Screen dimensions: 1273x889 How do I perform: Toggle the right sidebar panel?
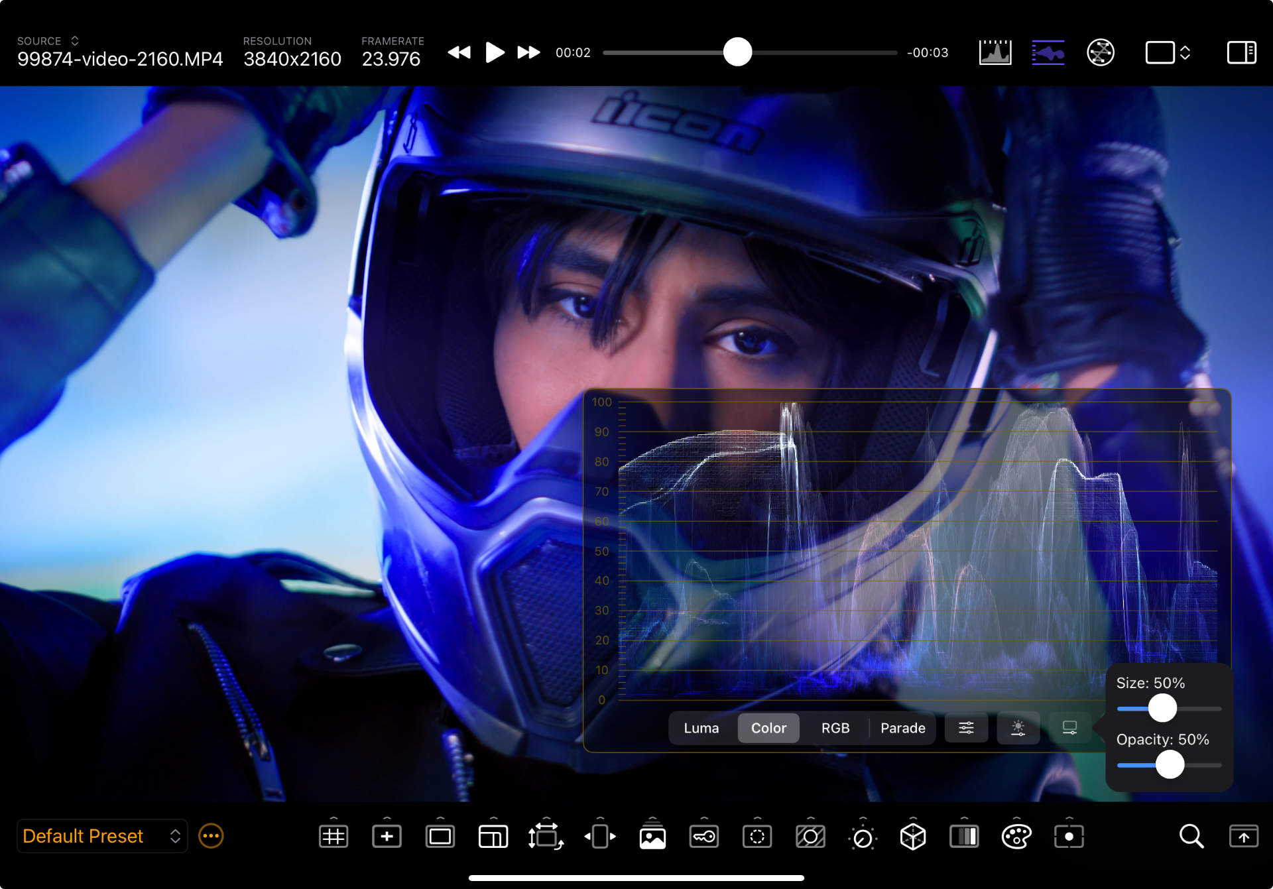click(1241, 52)
